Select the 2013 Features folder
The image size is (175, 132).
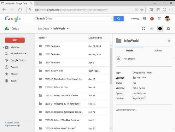point(72,54)
